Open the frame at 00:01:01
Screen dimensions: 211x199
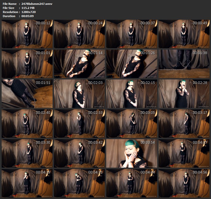(27, 64)
